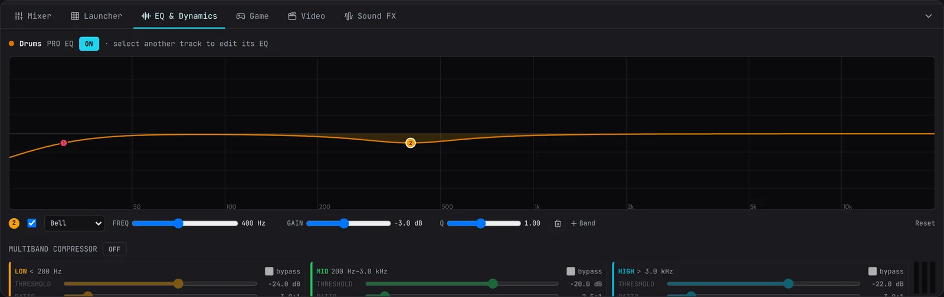Adjust the GAIN slider
This screenshot has width=944, height=297.
point(348,223)
